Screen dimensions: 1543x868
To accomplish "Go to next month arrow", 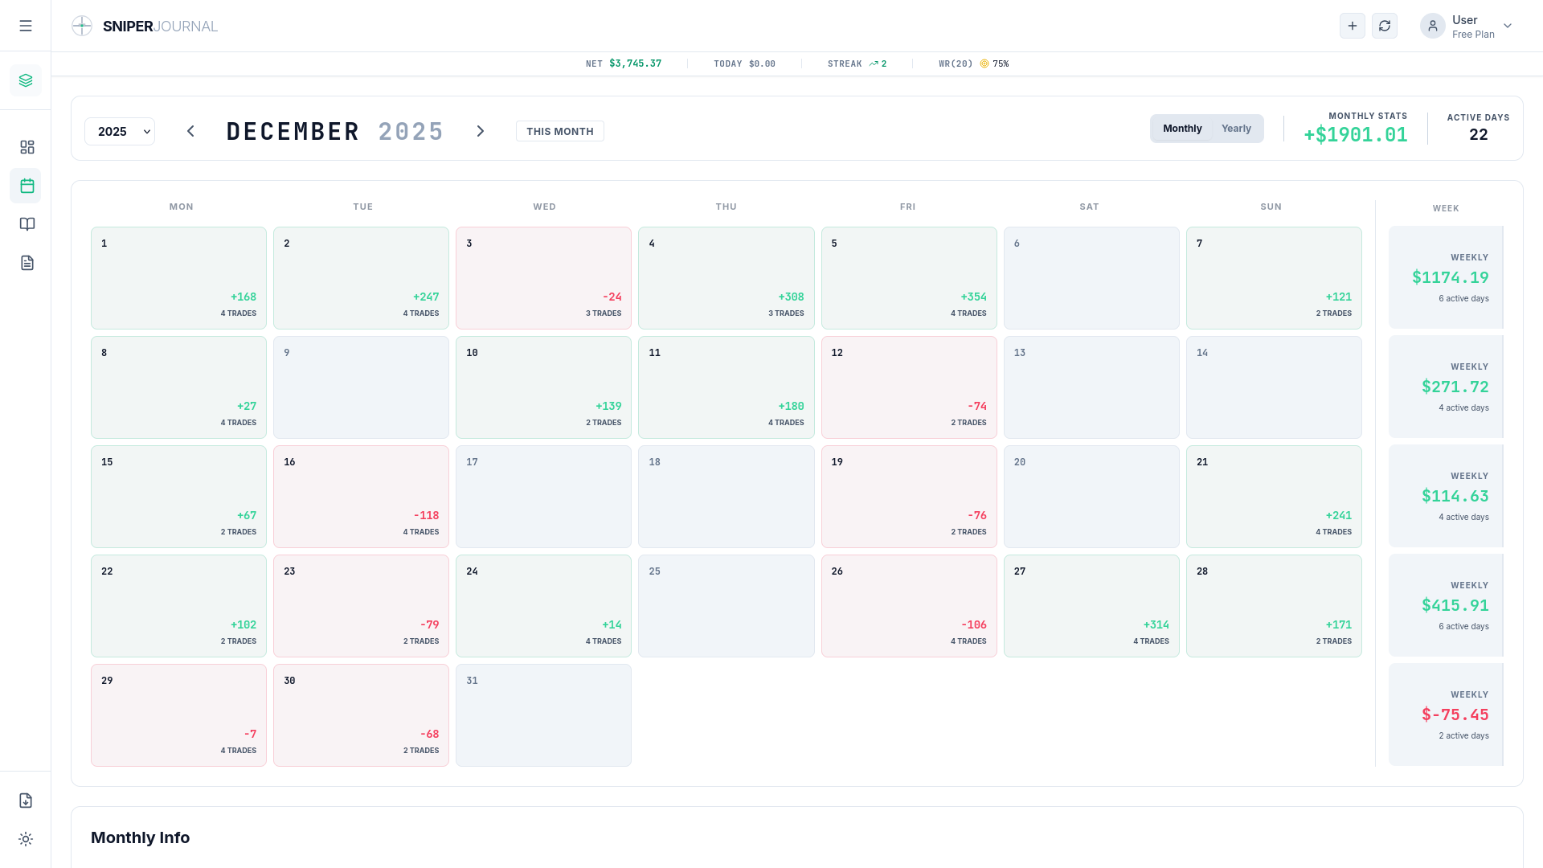I will tap(481, 131).
